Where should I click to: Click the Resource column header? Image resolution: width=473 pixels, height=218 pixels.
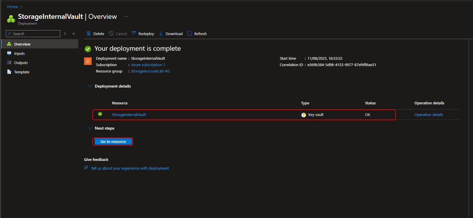[120, 103]
